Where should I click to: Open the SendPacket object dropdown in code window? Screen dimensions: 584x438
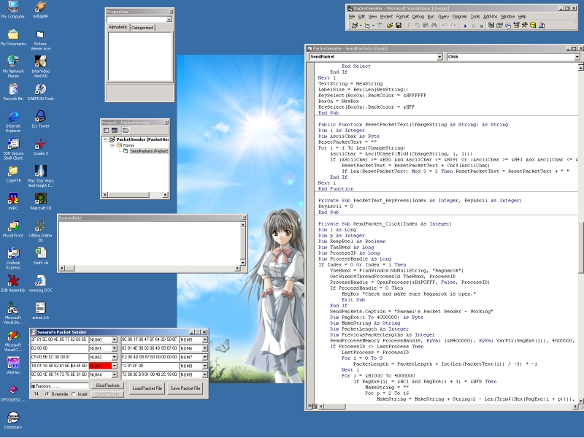(x=439, y=57)
